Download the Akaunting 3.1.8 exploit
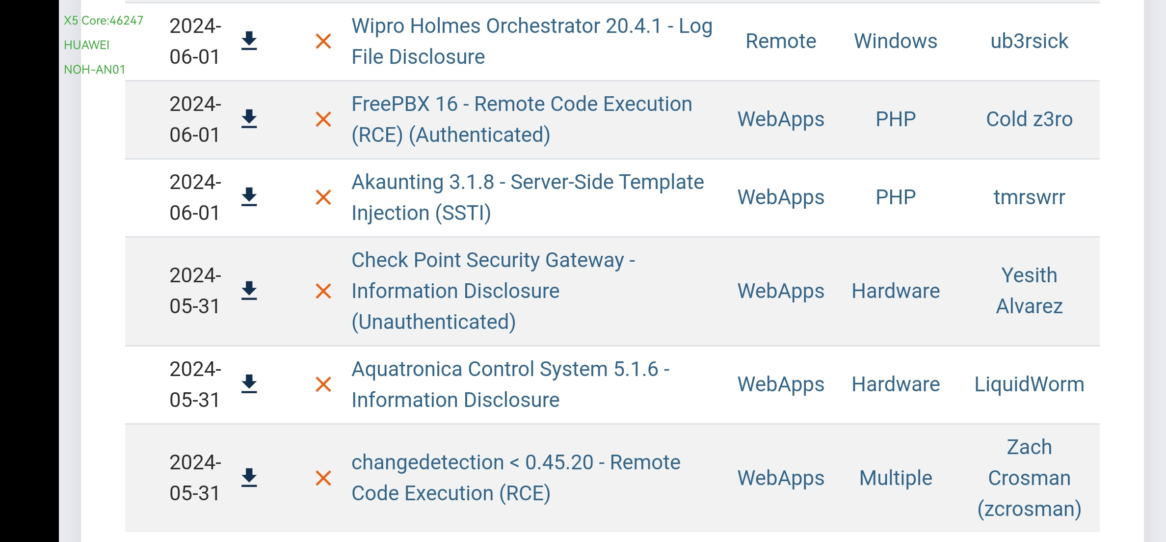 coord(249,197)
